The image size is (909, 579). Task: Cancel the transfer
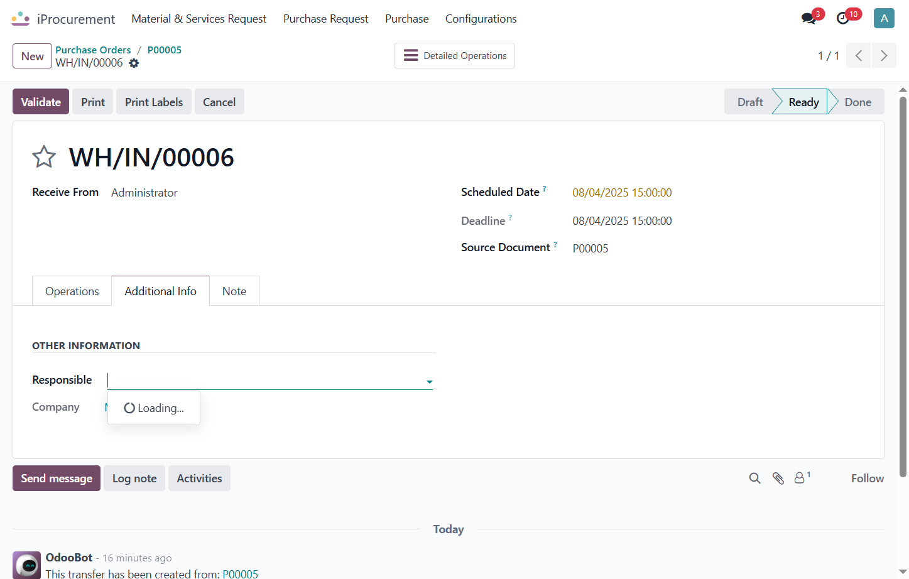point(219,102)
